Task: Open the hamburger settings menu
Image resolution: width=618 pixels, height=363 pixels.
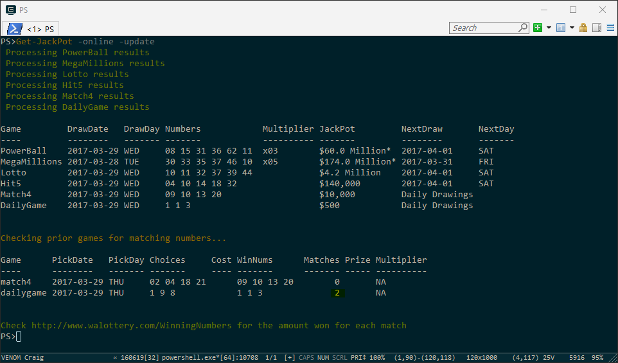Action: click(x=610, y=28)
